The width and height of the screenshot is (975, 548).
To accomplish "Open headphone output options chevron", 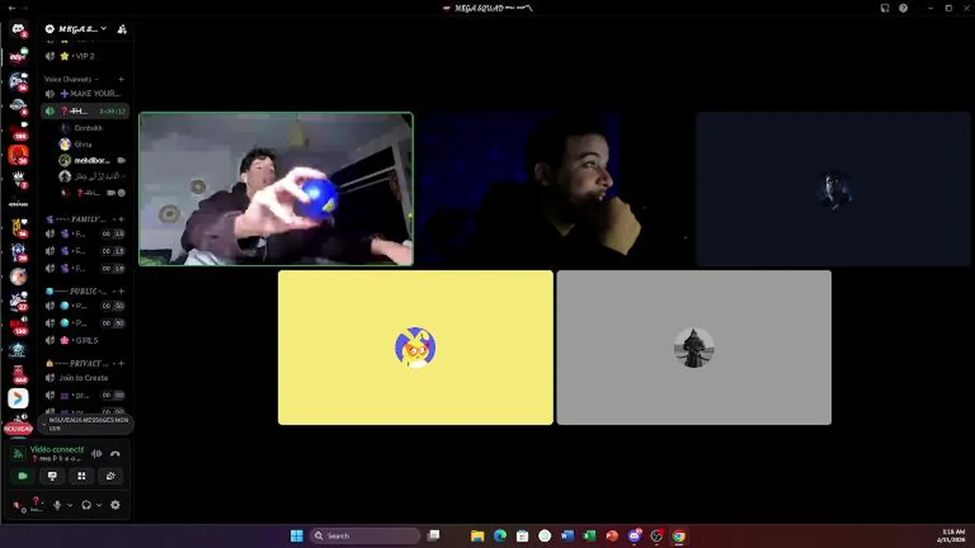I will (x=99, y=505).
